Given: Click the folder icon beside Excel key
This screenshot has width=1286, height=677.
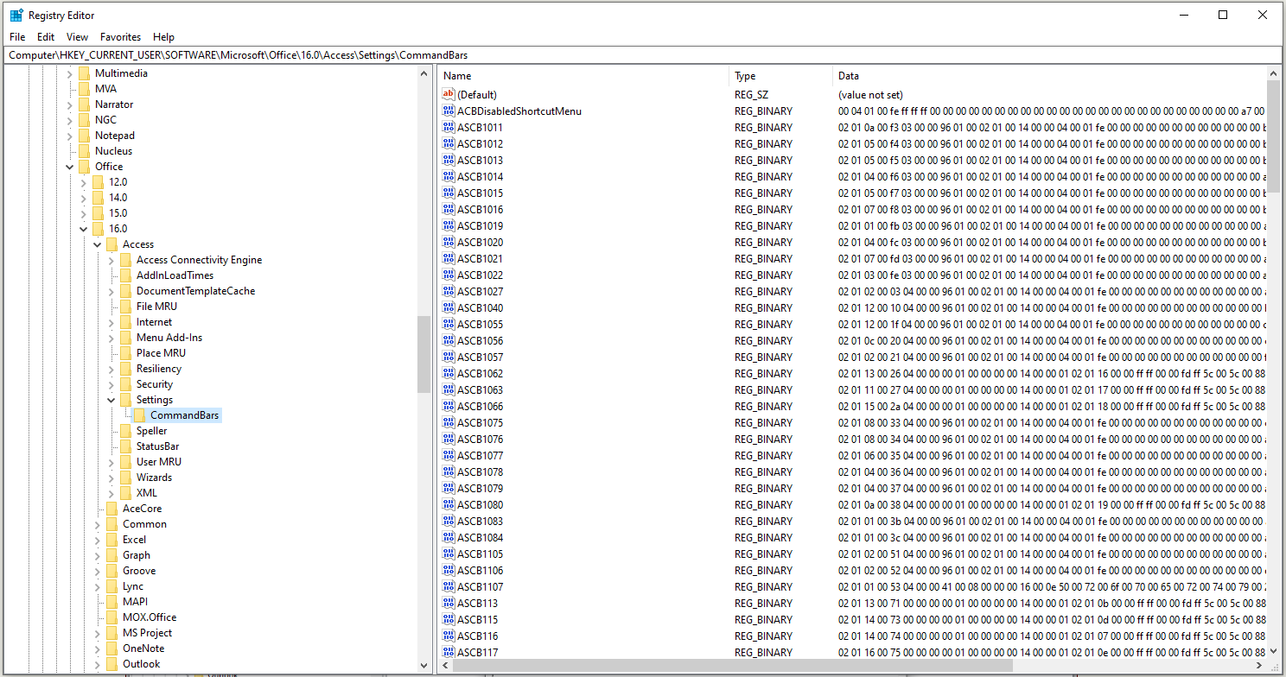Looking at the screenshot, I should click(112, 540).
